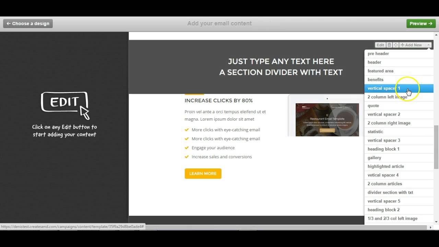Select 'vertical spacer 1' highlighted entry
This screenshot has height=247, width=439.
click(399, 88)
